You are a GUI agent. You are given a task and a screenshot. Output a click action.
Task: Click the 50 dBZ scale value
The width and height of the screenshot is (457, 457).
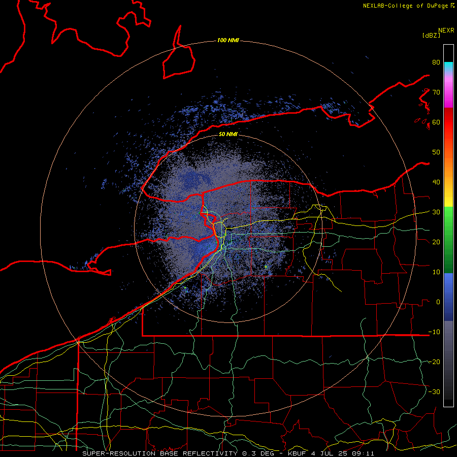(x=436, y=152)
